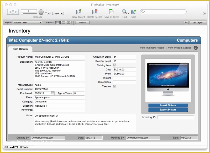Click the Sort records icon
Viewport: 210px width, 153px height.
coord(133,12)
